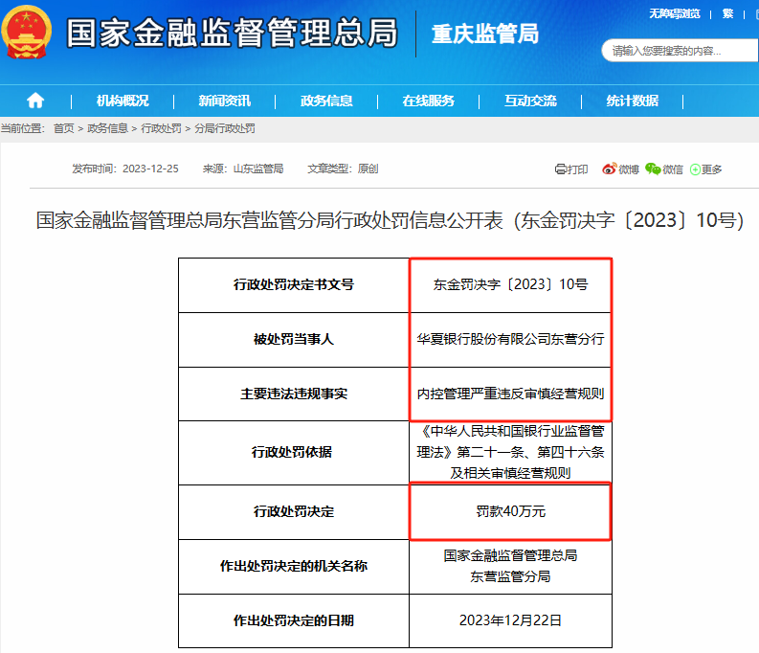
Task: Click the legal basis cell 中华人民共和国银行业监督管理法
Action: click(511, 452)
